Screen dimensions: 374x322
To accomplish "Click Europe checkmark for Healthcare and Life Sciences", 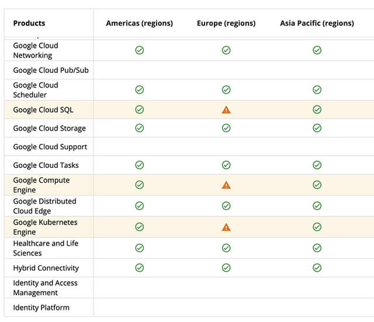I will click(226, 248).
